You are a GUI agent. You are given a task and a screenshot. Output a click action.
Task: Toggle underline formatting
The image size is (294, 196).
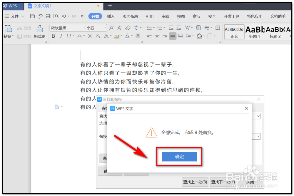coord(69,36)
